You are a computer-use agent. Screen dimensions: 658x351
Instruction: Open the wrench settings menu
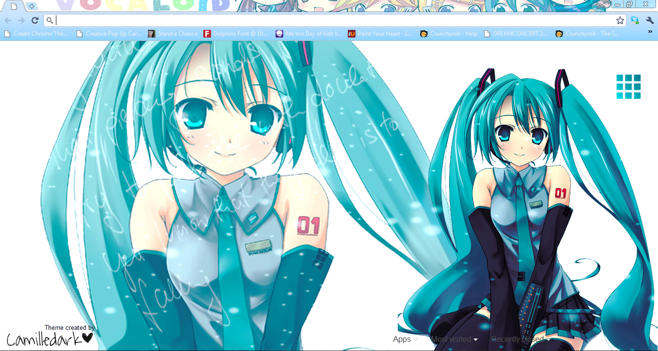(x=649, y=20)
